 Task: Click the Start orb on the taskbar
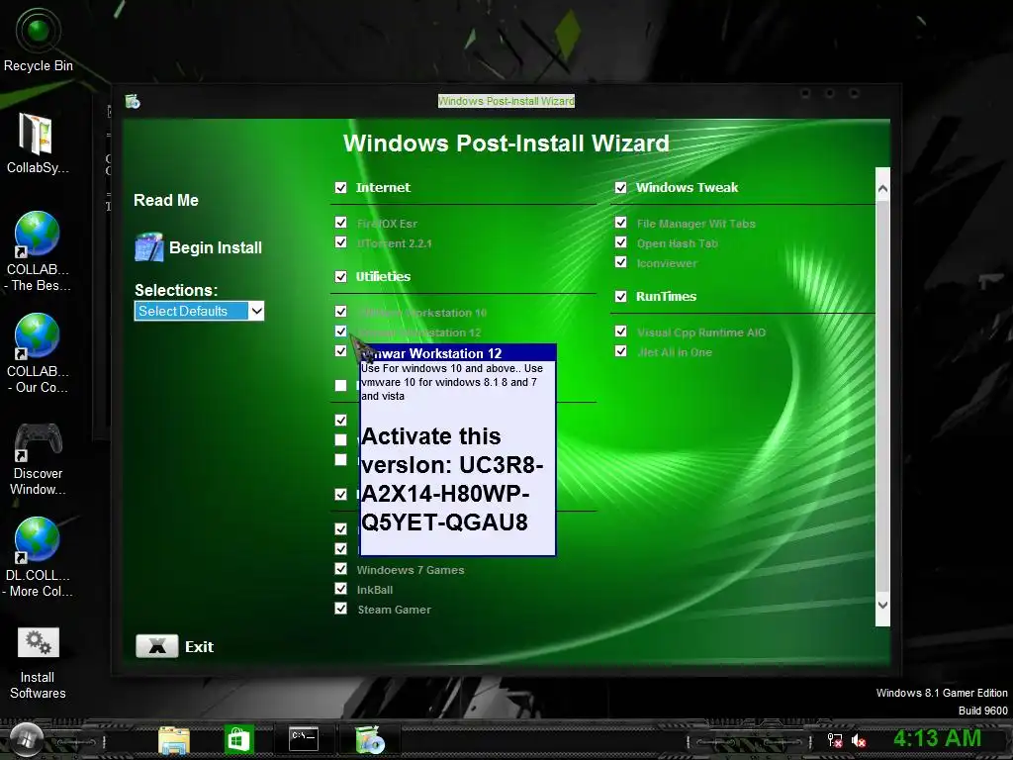pyautogui.click(x=27, y=739)
